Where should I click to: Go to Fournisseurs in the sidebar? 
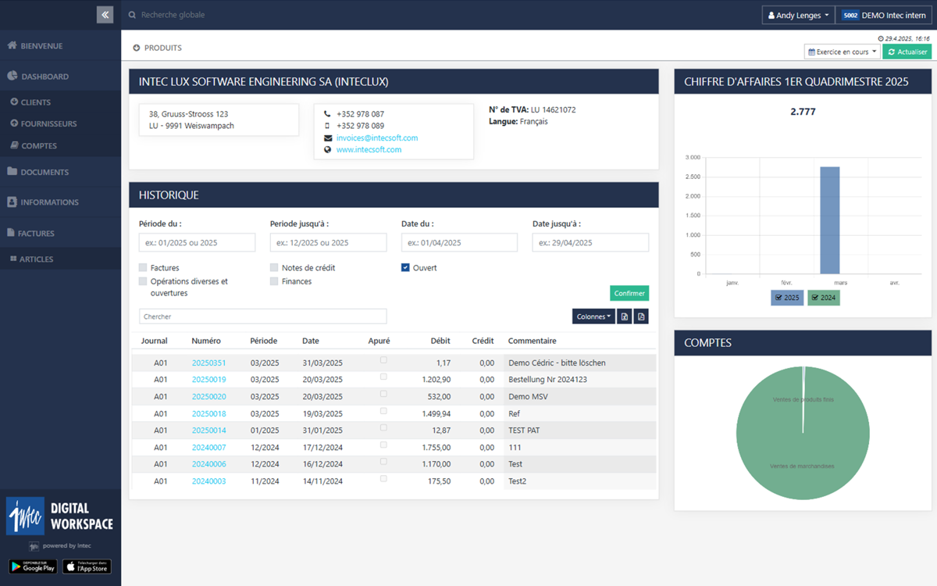click(43, 123)
